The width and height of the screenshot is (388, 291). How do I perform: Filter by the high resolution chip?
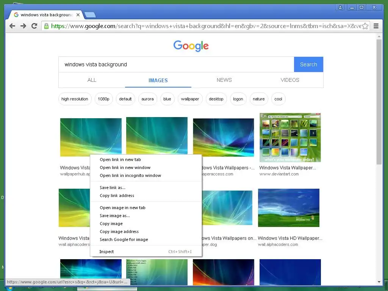pyautogui.click(x=75, y=99)
